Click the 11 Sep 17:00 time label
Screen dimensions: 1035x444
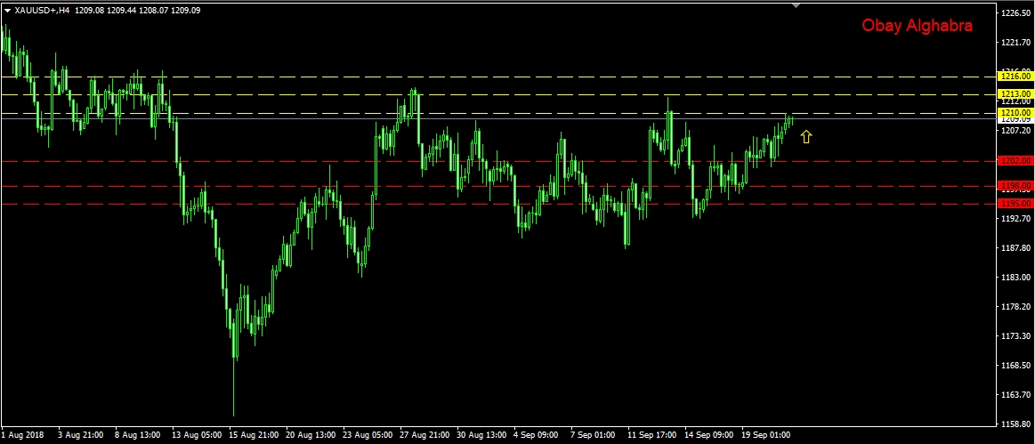click(x=653, y=435)
